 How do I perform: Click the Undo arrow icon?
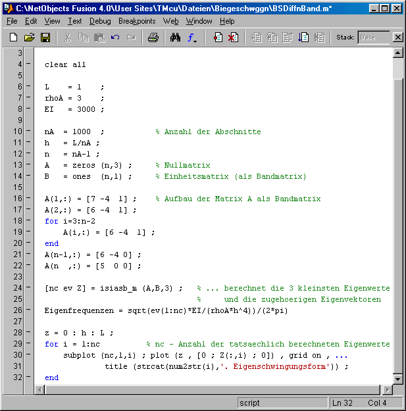click(115, 37)
